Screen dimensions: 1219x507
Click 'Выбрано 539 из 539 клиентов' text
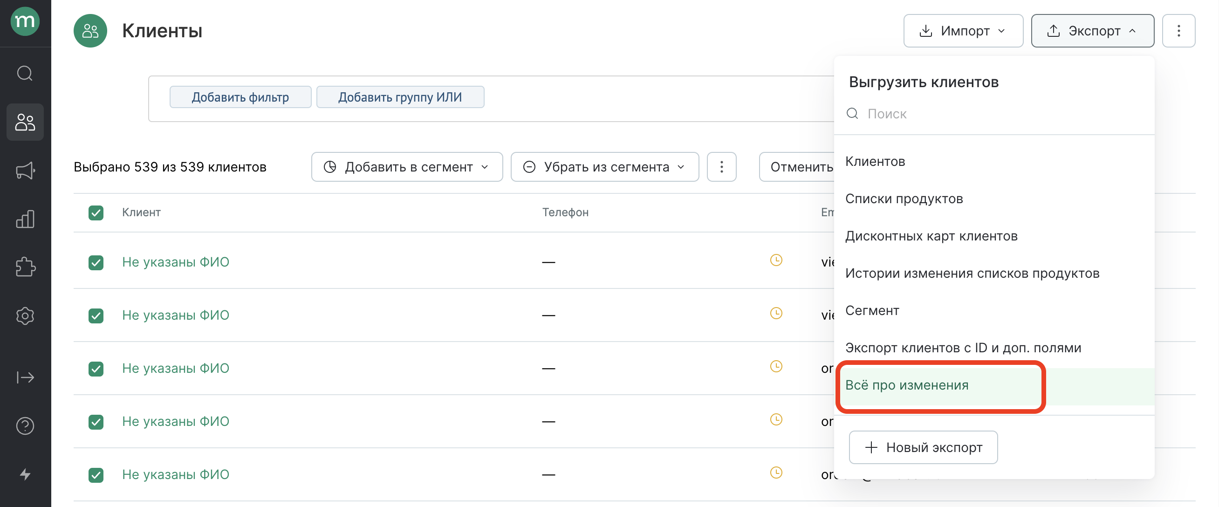pos(170,167)
